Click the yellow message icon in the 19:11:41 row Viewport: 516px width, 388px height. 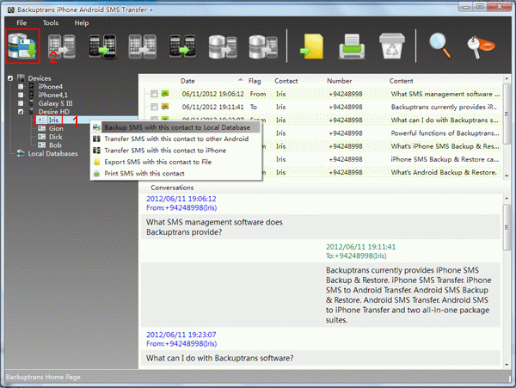[x=165, y=107]
